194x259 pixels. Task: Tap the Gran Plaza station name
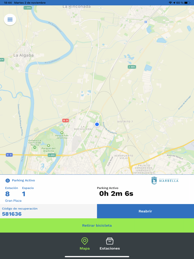pos(13,201)
